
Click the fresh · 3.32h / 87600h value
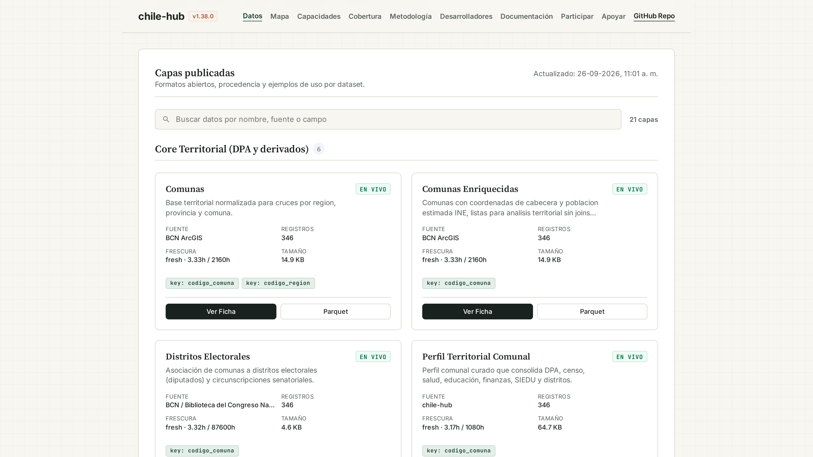point(200,427)
